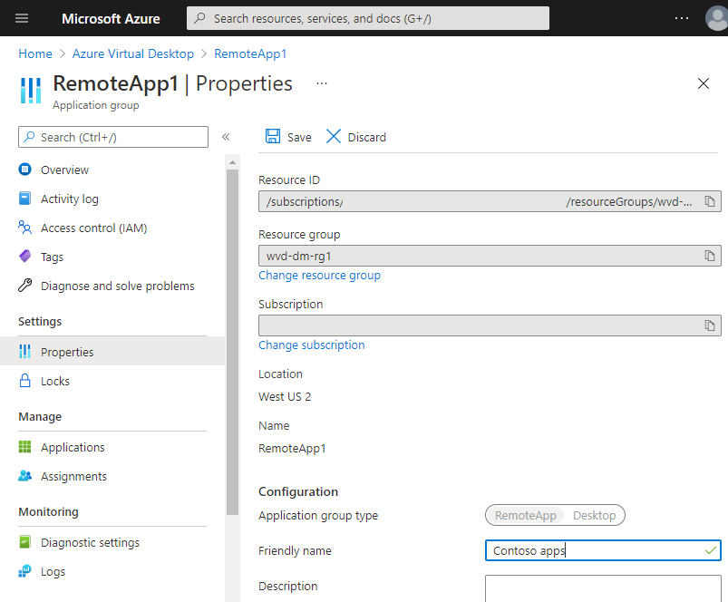Click the Save disk icon
This screenshot has width=728, height=602.
[x=273, y=137]
